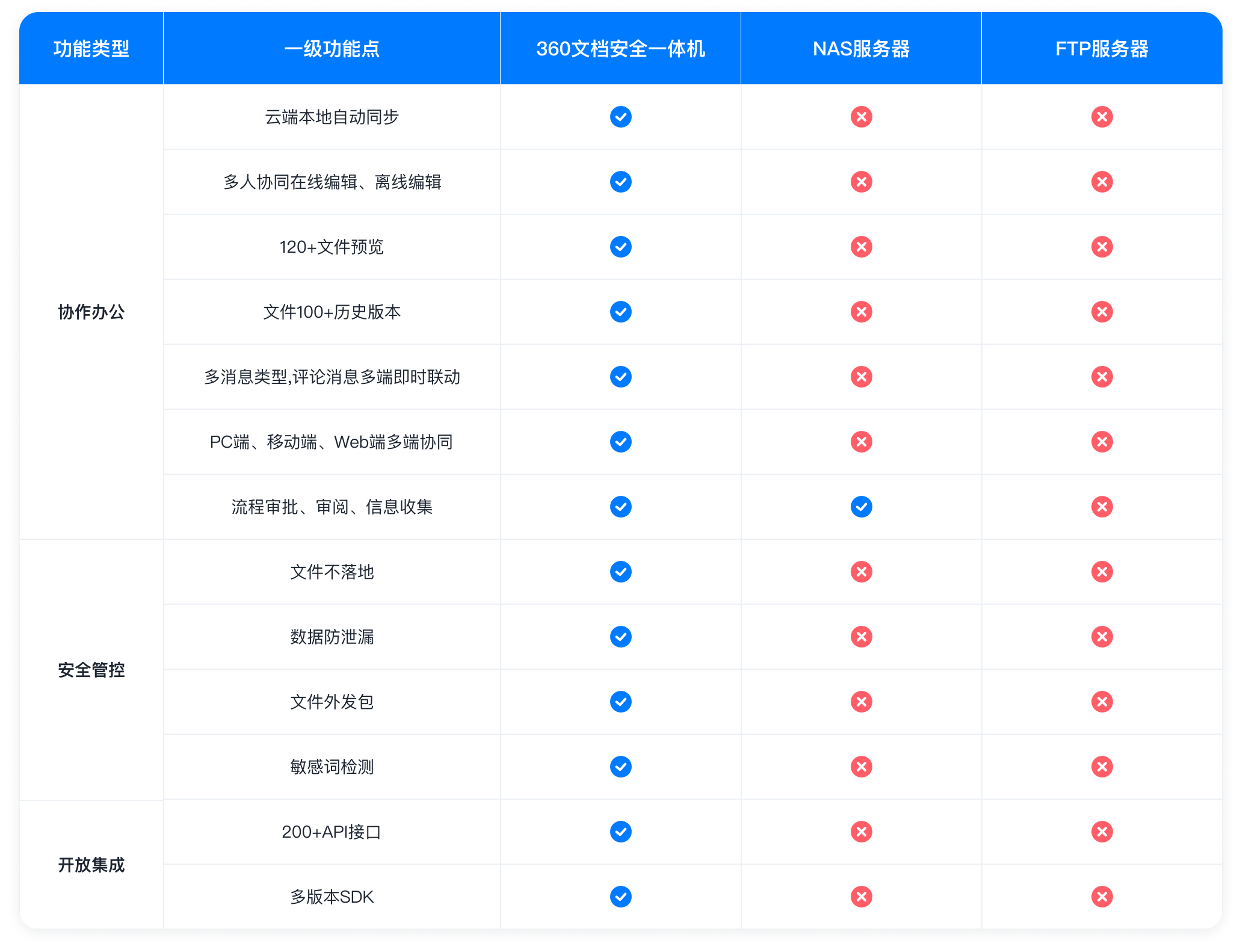Image resolution: width=1237 pixels, height=946 pixels.
Task: Click FTP red X for 多版本SDK row
Action: [x=1102, y=897]
